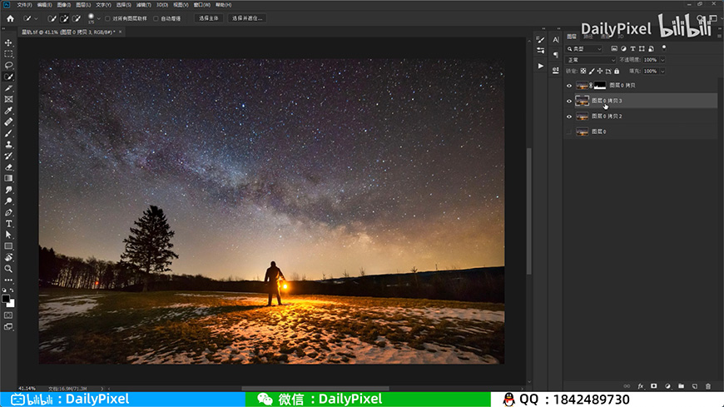Activate the Horizontal Type tool
Image resolution: width=724 pixels, height=407 pixels.
[x=8, y=224]
